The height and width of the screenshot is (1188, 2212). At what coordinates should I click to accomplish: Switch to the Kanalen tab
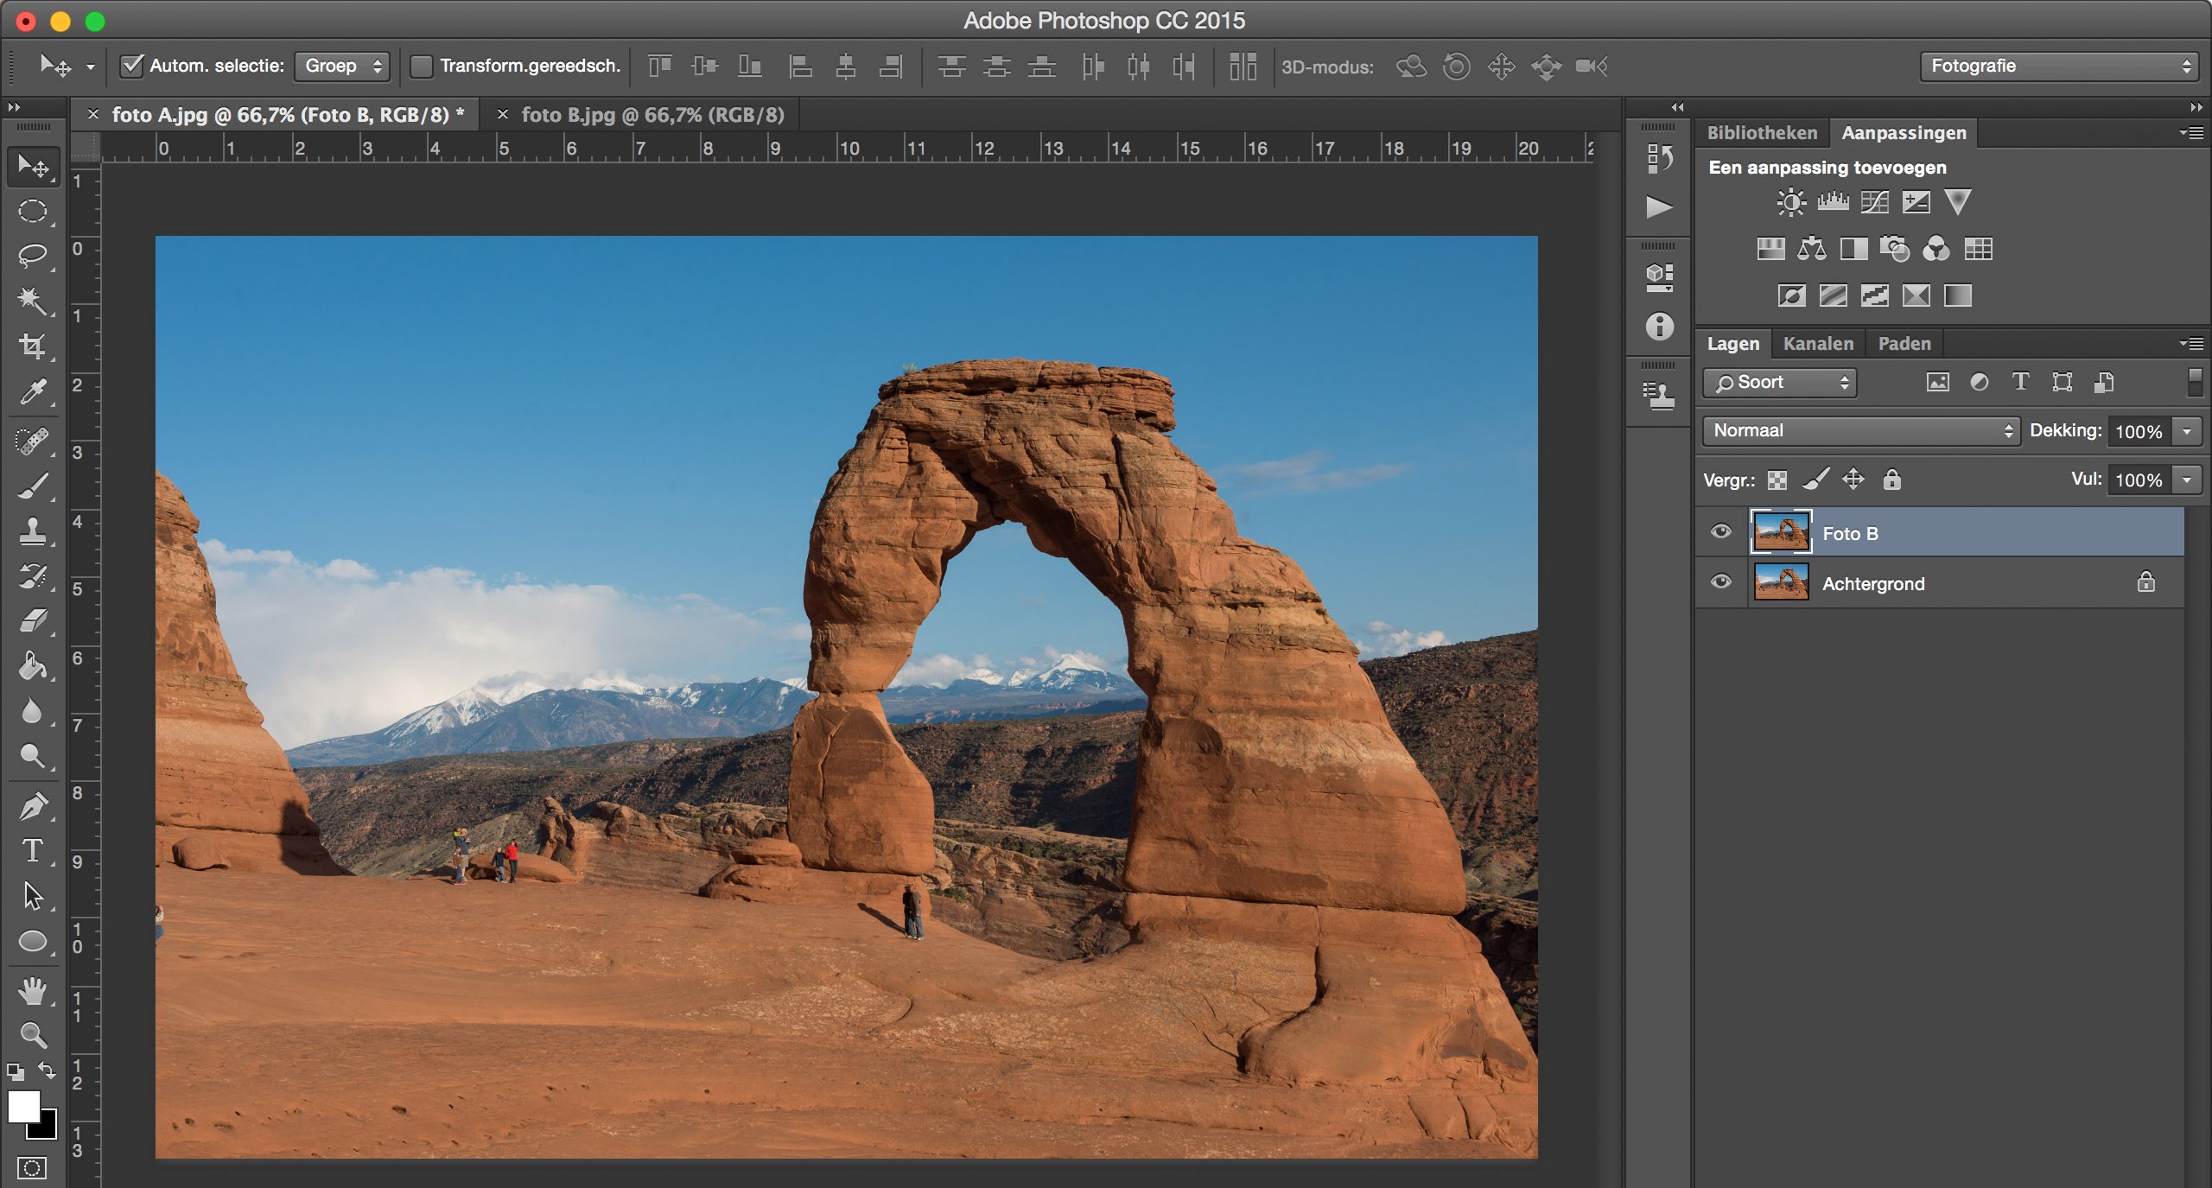1818,343
